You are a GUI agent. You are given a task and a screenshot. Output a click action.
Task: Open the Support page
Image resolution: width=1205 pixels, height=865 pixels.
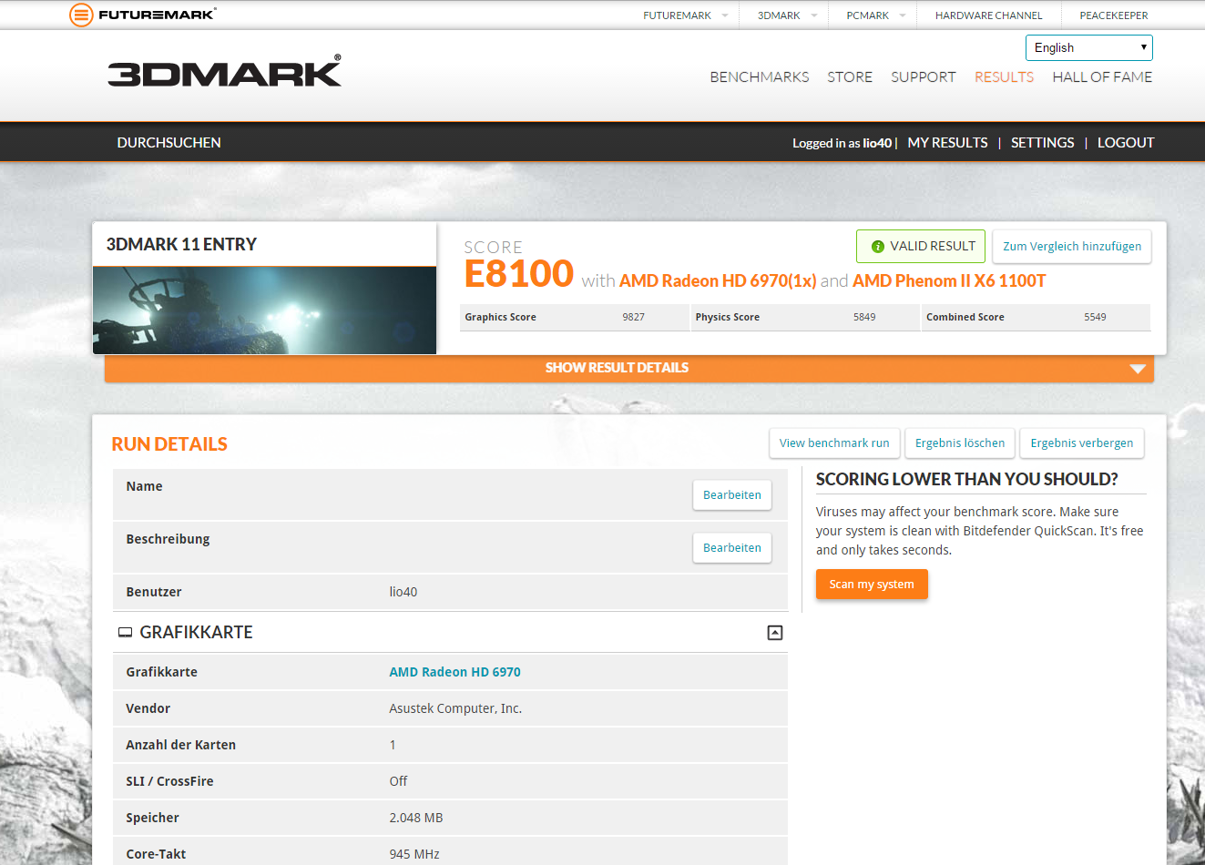[x=924, y=77]
